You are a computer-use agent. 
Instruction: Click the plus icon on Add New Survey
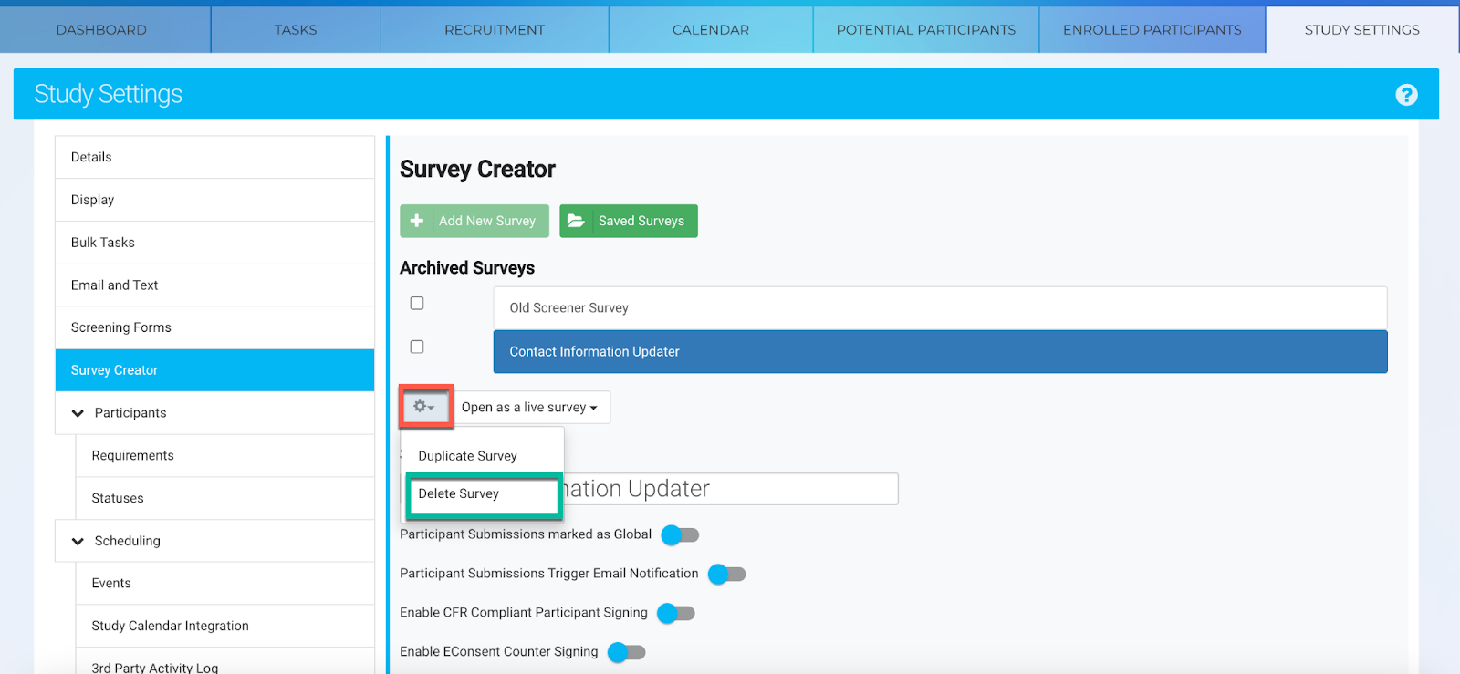click(417, 221)
